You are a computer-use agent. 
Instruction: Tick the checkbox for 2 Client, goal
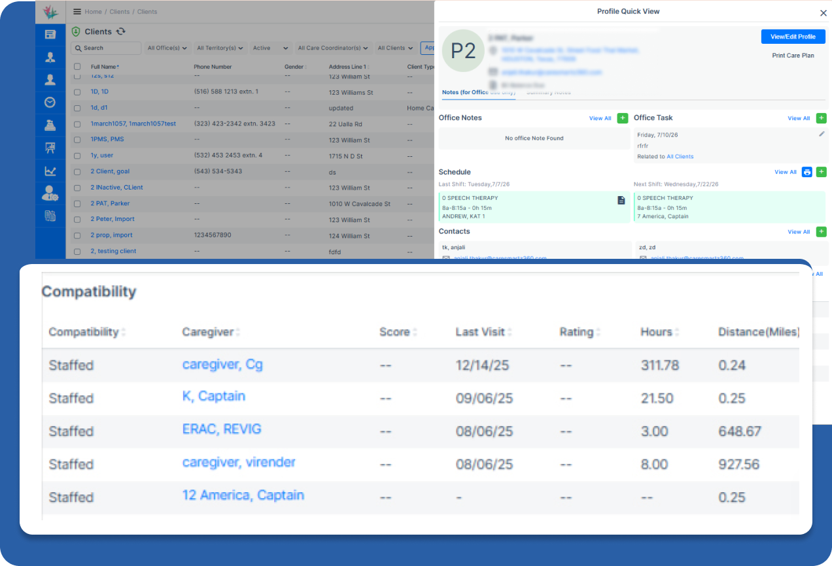coord(77,172)
